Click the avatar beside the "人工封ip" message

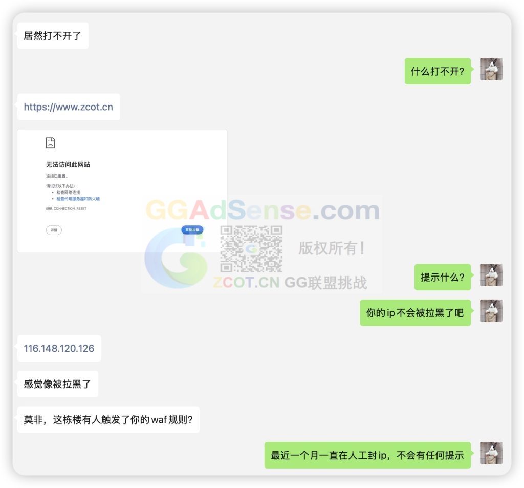coord(491,453)
